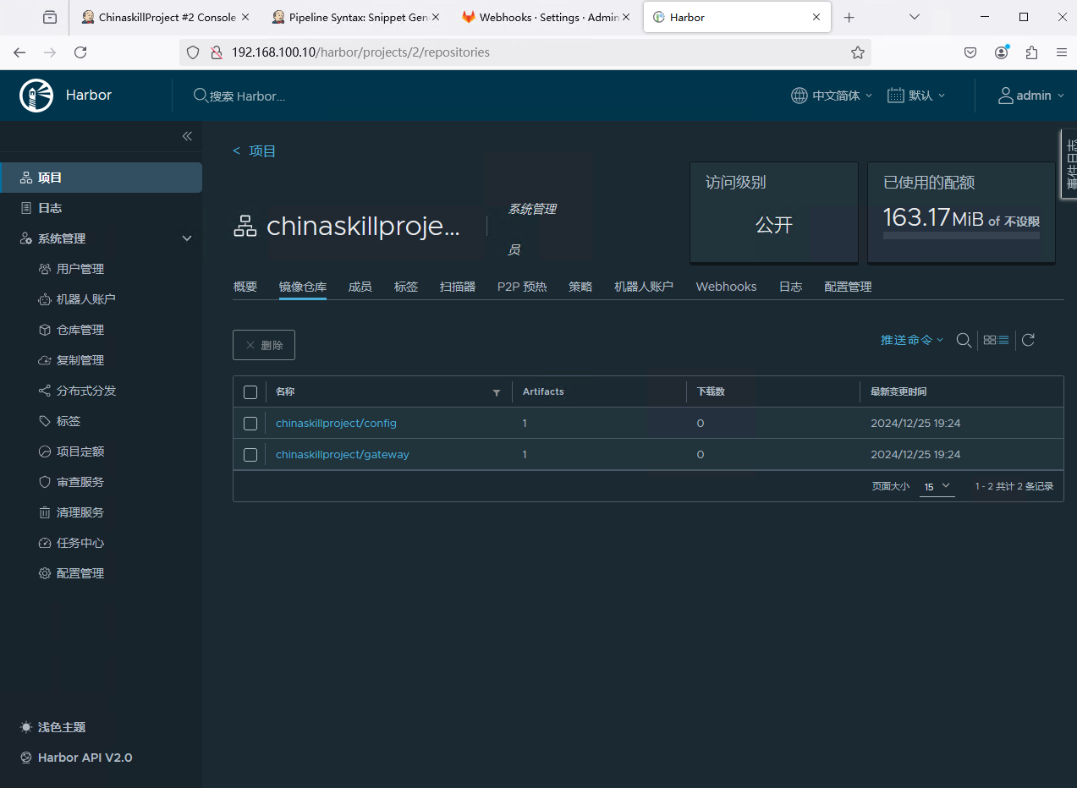
Task: Click the calendar icon beside 默认
Action: [896, 96]
